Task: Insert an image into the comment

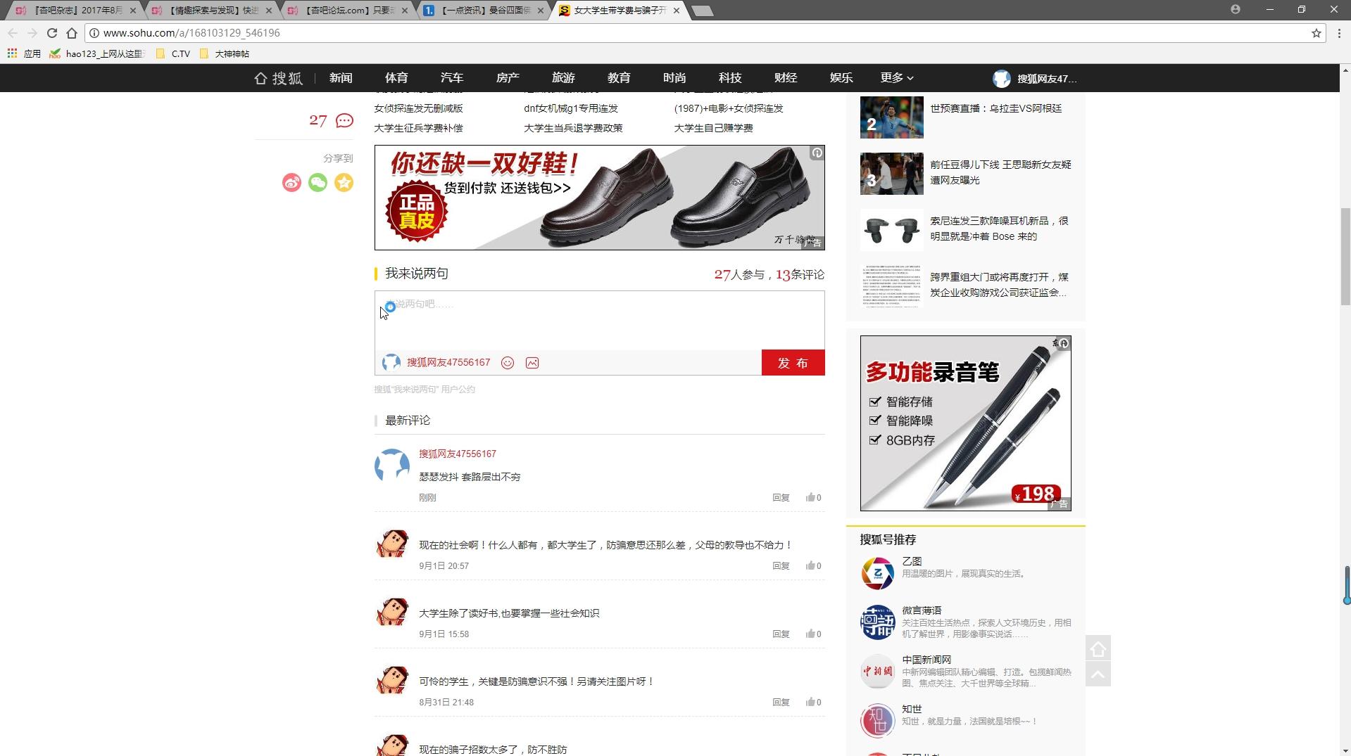Action: point(532,363)
